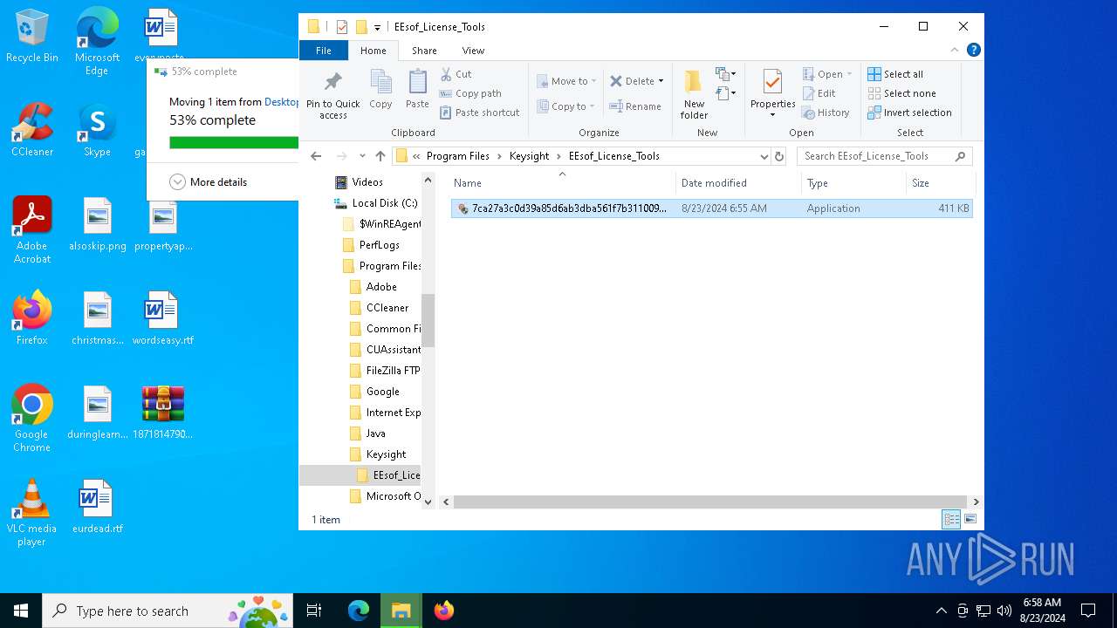Sort by the Type column header
Viewport: 1117px width, 628px height.
[x=853, y=183]
